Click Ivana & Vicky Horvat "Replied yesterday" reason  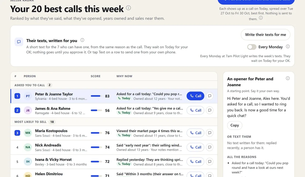[x=150, y=160]
